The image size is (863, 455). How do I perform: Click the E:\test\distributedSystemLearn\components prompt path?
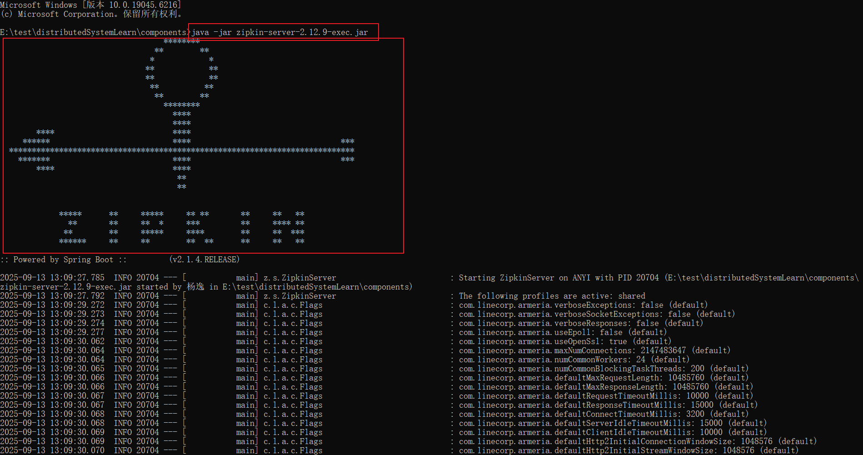pyautogui.click(x=93, y=32)
